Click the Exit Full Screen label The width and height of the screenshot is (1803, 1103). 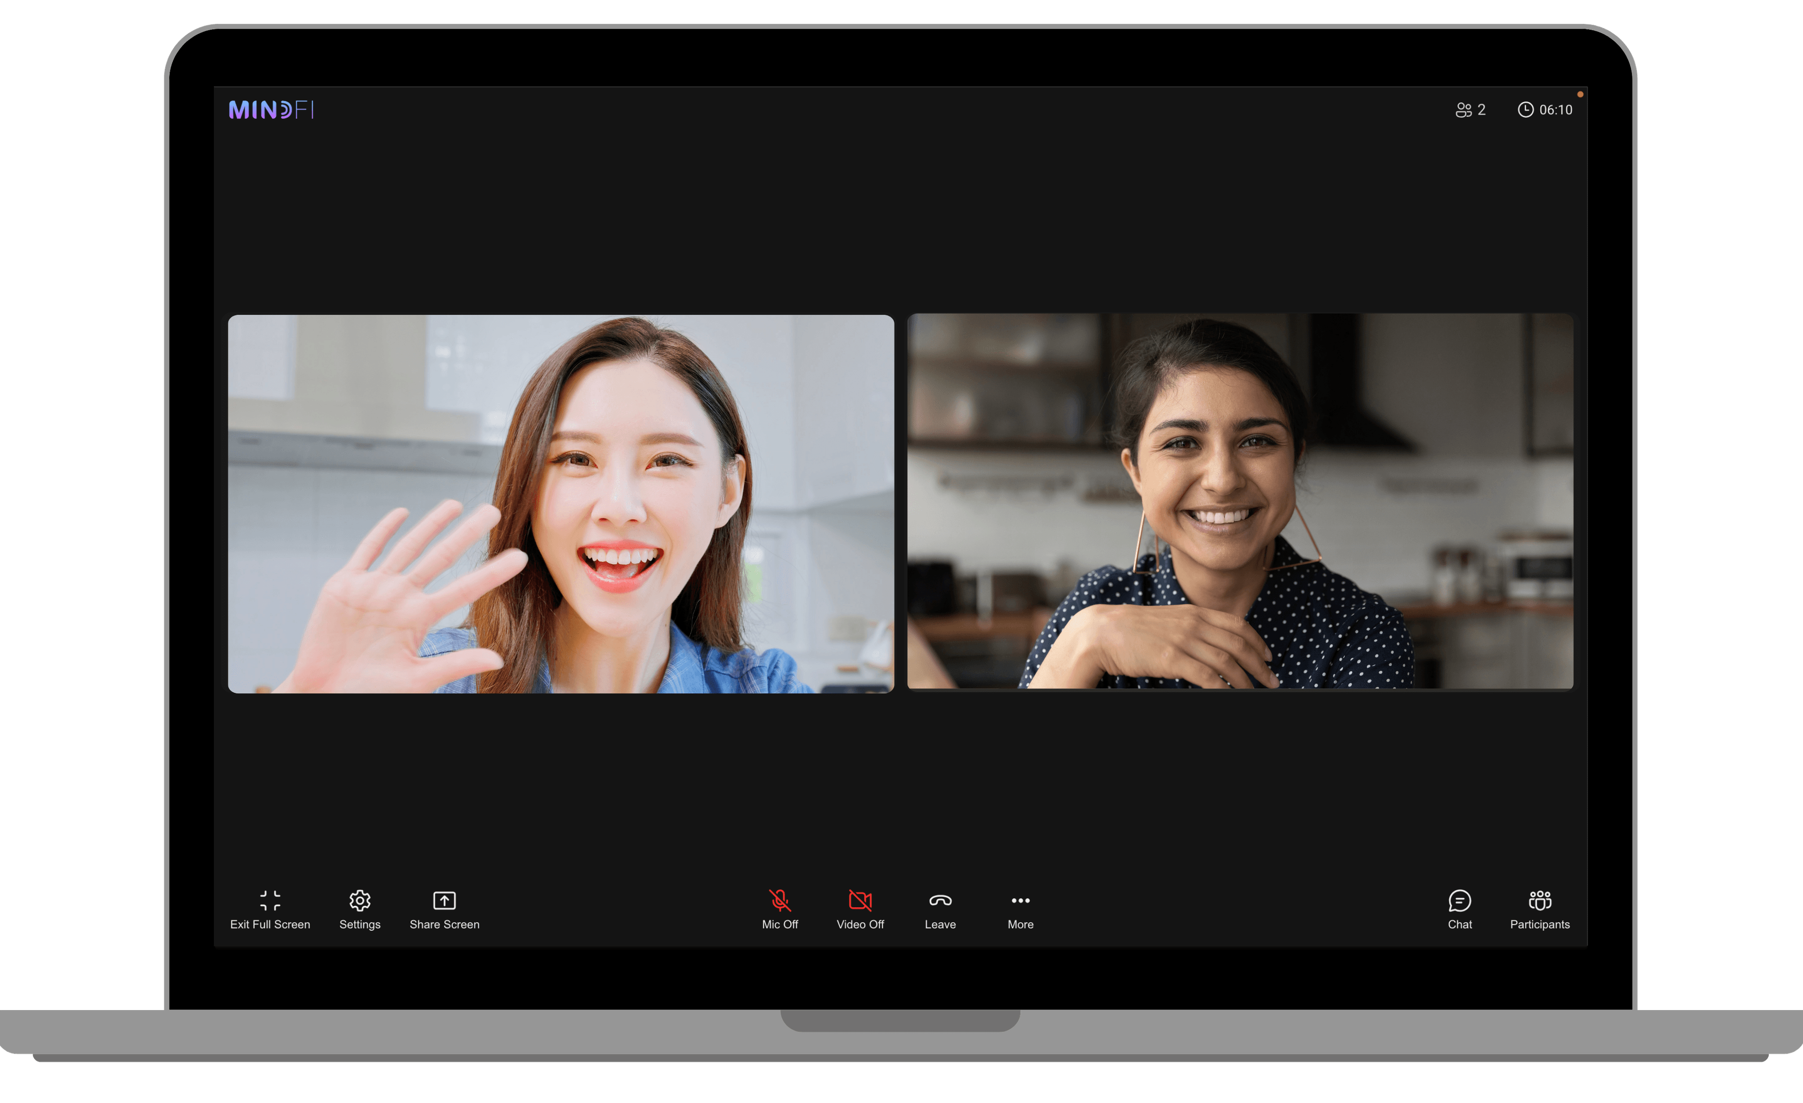[270, 925]
